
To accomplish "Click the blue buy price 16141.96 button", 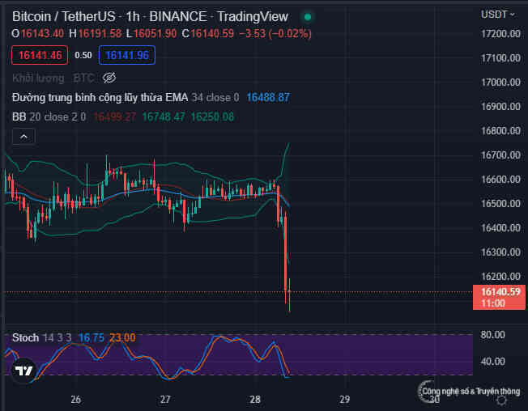I will pyautogui.click(x=127, y=55).
